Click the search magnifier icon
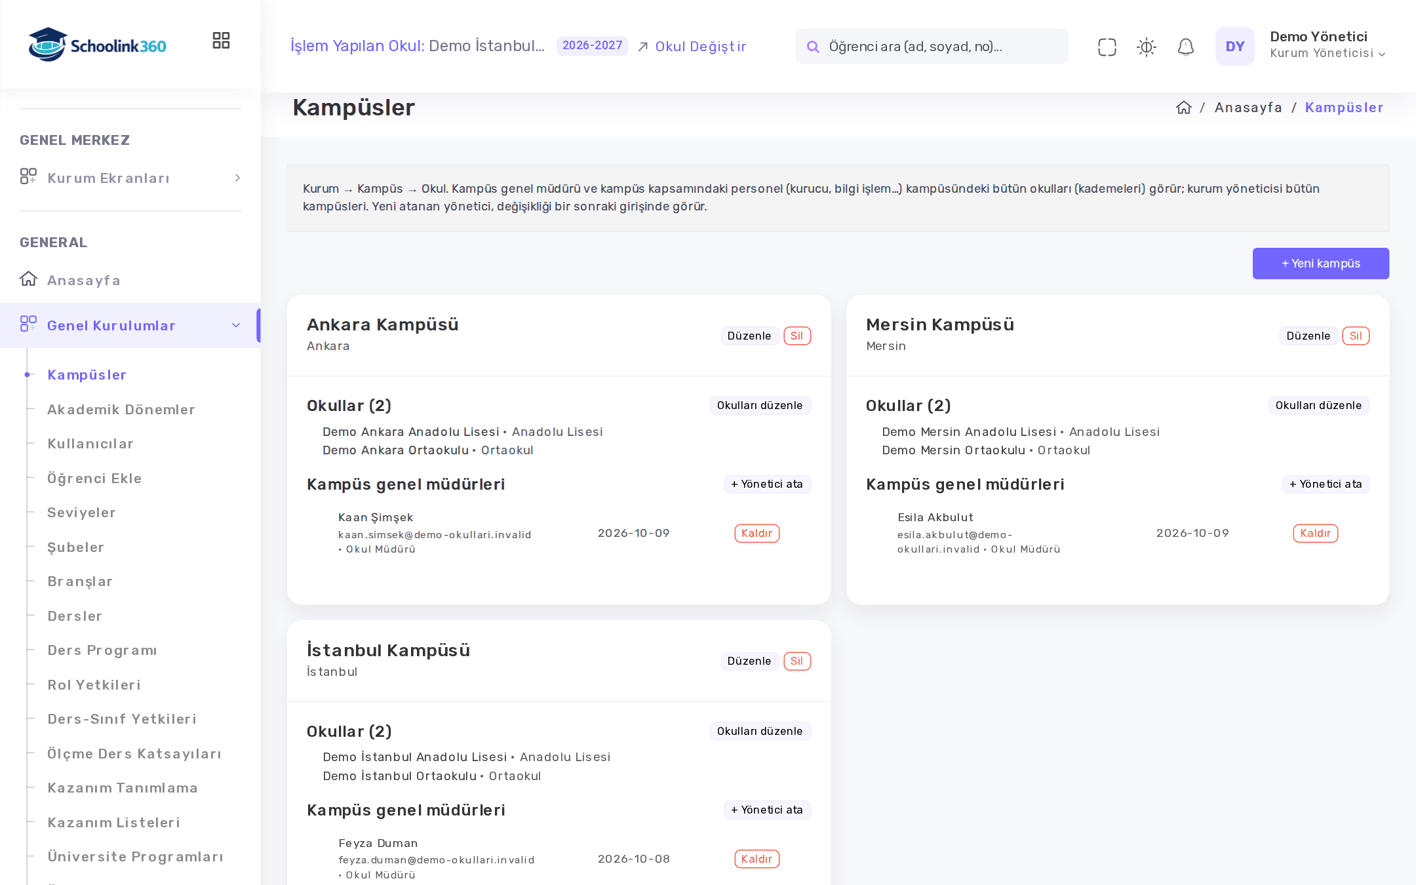This screenshot has width=1416, height=885. pos(813,47)
